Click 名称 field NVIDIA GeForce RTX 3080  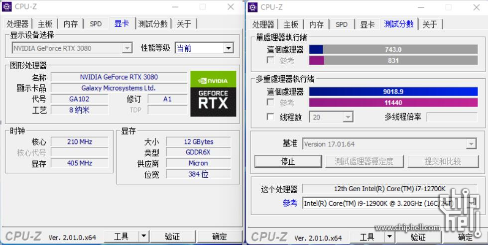tap(119, 77)
